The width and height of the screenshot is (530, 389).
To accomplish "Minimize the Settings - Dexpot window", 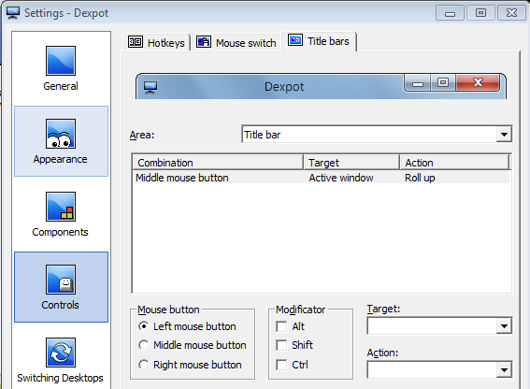I will (x=450, y=13).
